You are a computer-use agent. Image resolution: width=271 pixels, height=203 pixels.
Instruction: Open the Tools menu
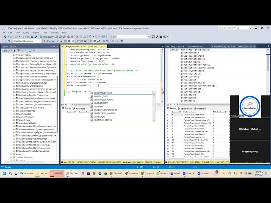pyautogui.click(x=45, y=33)
